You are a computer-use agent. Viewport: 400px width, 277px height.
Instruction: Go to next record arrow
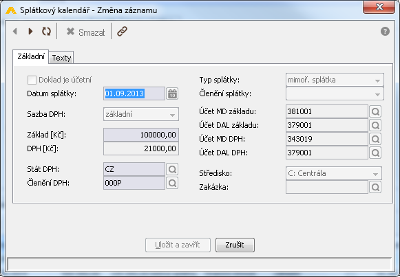pos(30,32)
